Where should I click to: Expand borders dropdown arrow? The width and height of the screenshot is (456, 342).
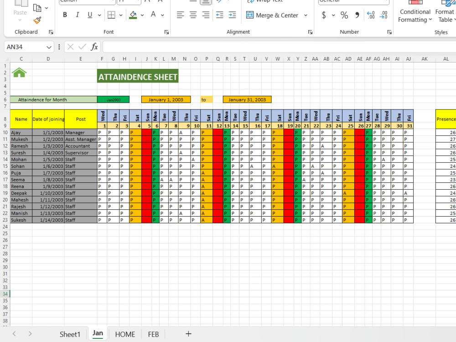pyautogui.click(x=121, y=15)
